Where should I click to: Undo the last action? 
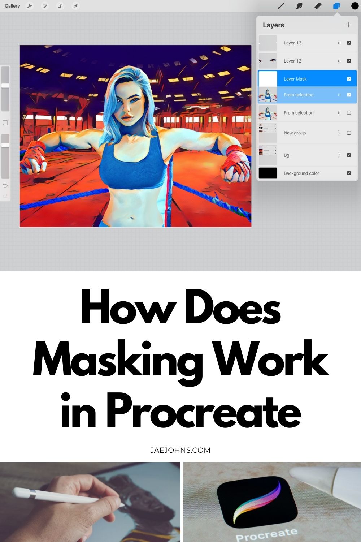(5, 185)
